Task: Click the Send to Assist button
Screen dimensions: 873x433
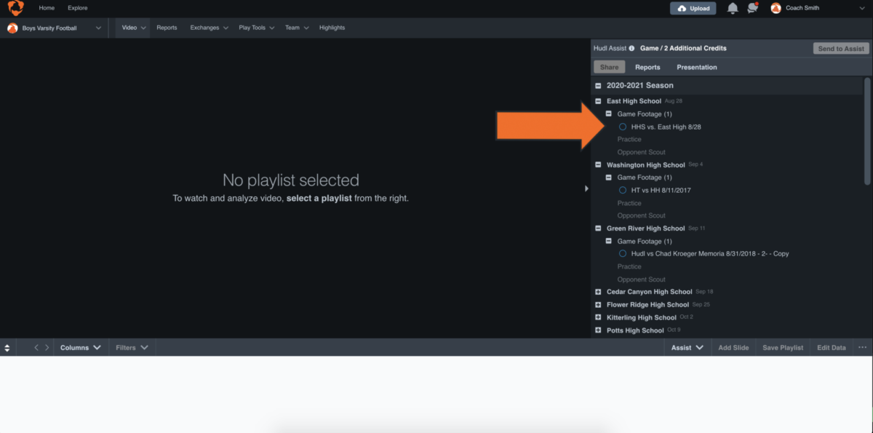Action: 840,48
